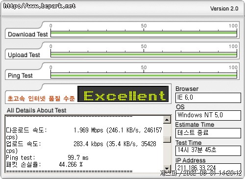Click the IP Address field

click(208, 168)
